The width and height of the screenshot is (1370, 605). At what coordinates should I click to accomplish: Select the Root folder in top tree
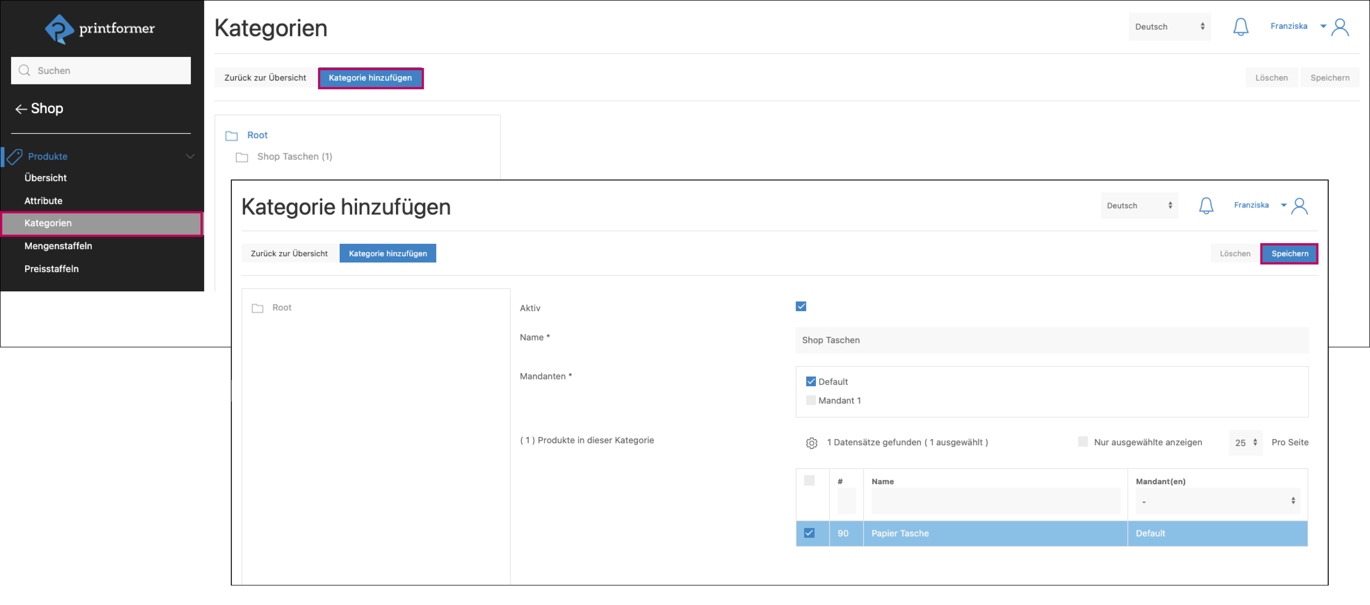pos(257,135)
